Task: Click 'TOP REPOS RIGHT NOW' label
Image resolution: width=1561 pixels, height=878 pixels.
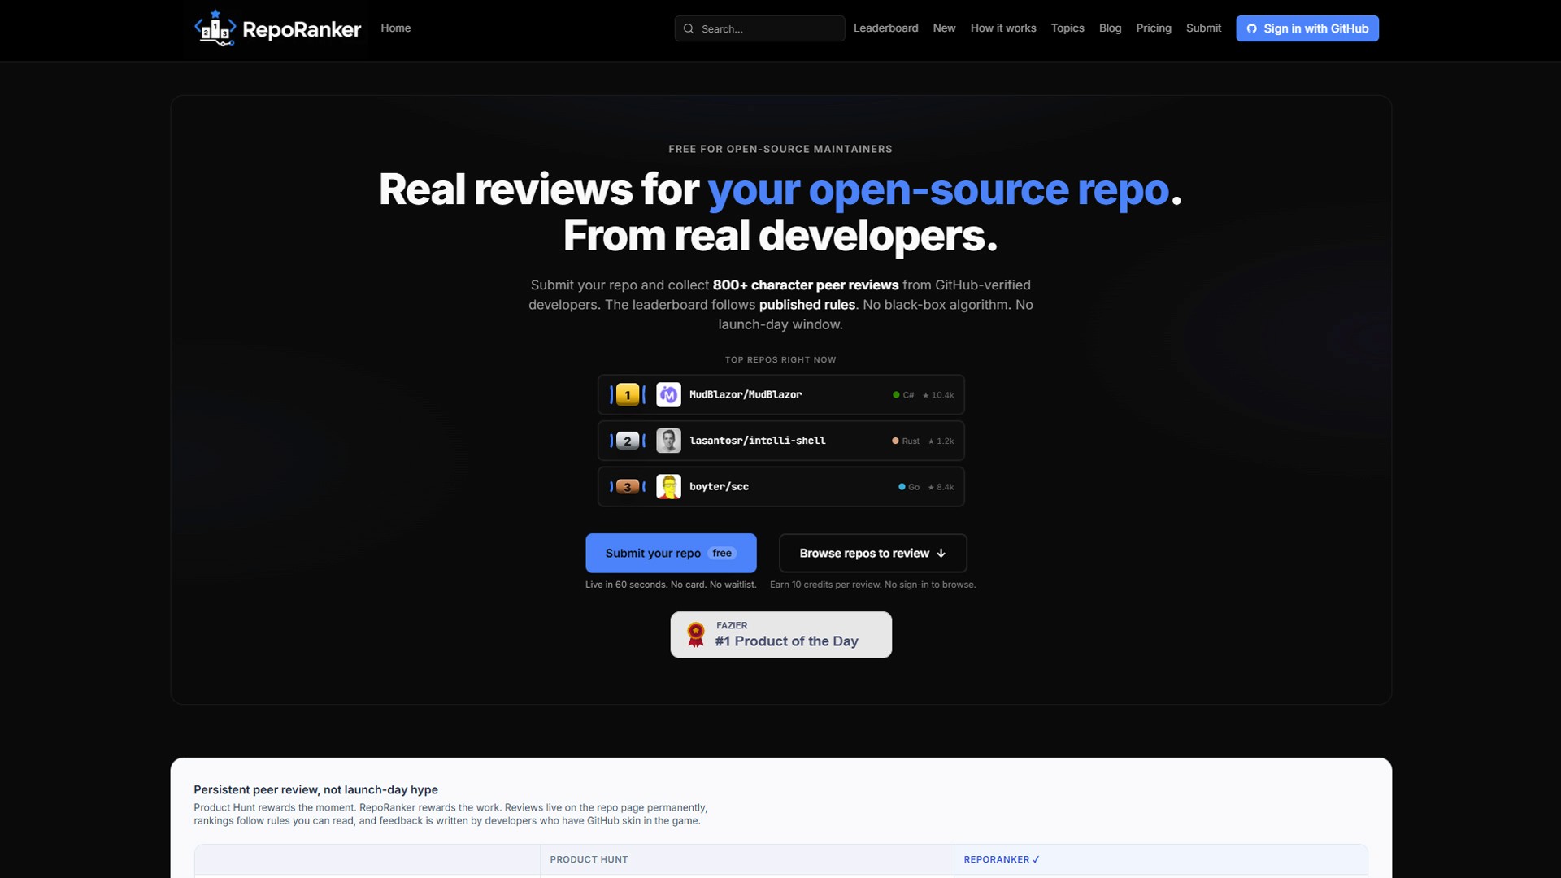Action: click(780, 359)
